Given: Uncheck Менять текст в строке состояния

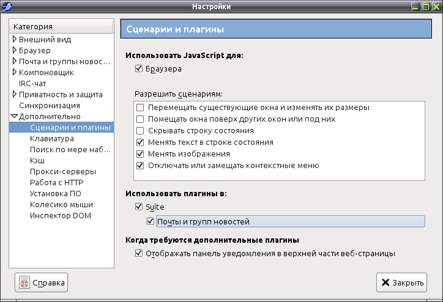Looking at the screenshot, I should [140, 142].
